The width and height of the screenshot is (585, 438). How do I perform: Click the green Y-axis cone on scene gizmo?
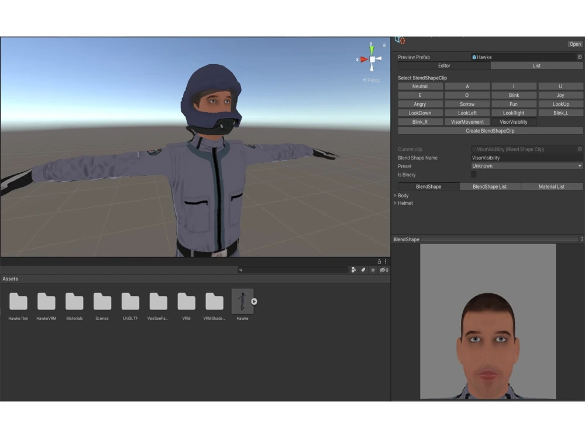tap(371, 49)
